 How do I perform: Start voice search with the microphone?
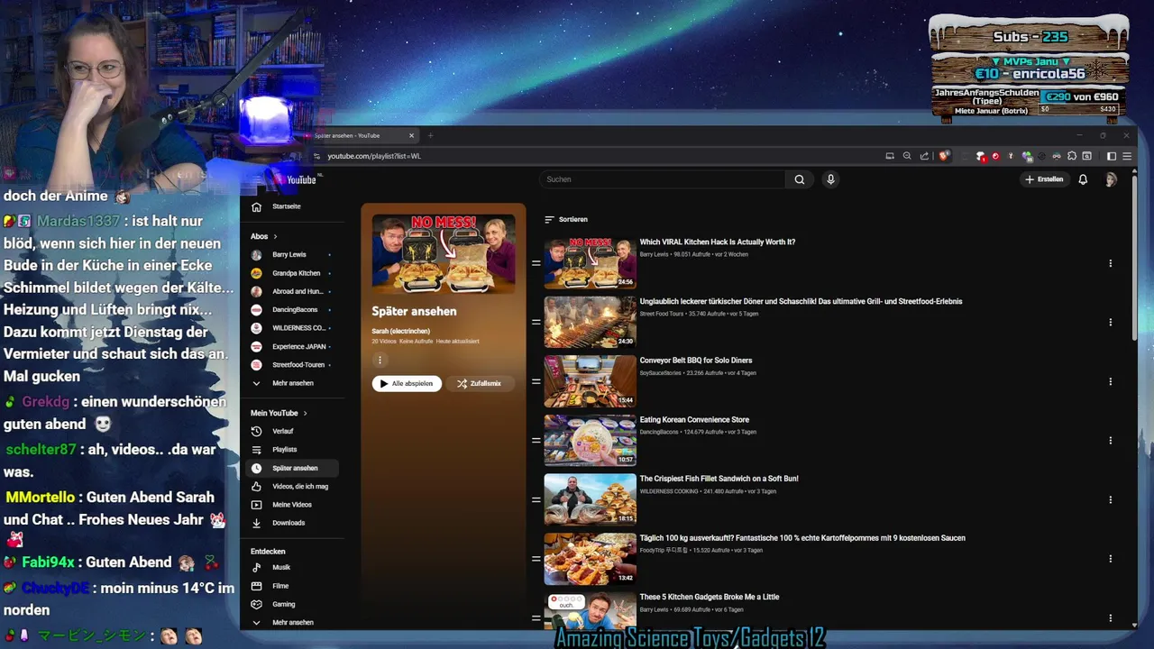(830, 179)
